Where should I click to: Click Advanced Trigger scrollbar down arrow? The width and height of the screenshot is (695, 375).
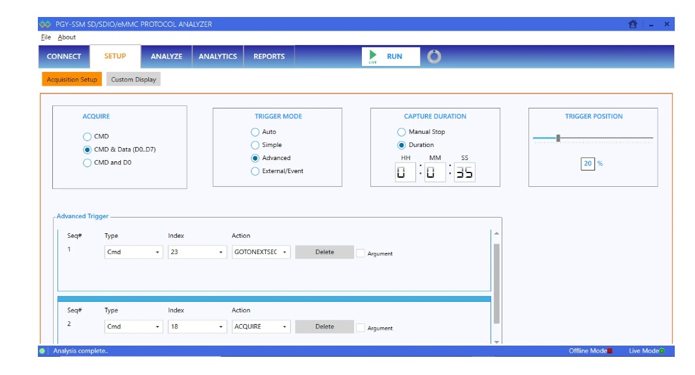[496, 342]
